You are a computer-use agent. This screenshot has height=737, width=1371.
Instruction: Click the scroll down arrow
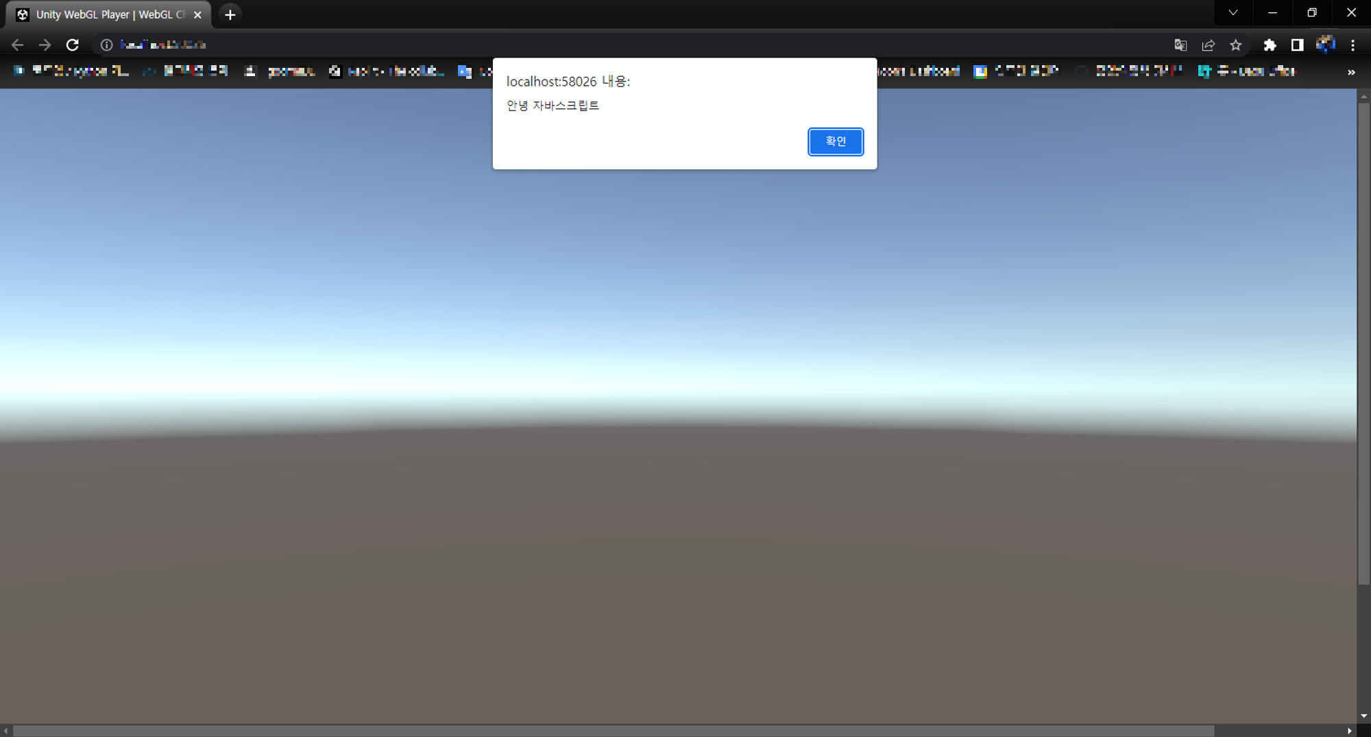coord(1363,716)
